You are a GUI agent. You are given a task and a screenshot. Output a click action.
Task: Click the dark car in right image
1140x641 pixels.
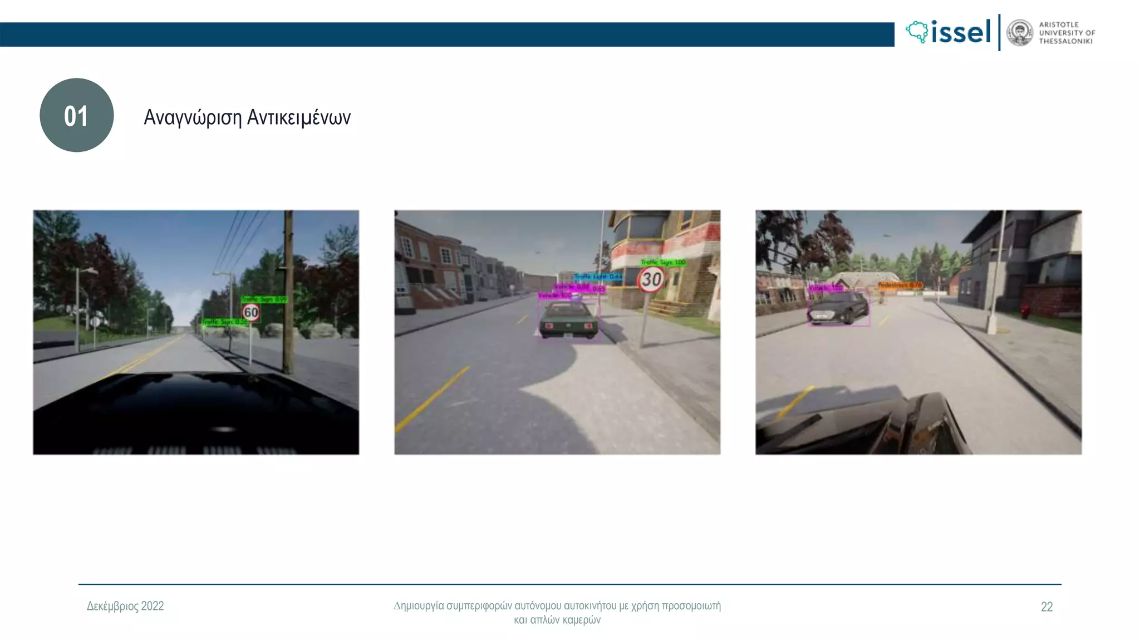pos(838,309)
